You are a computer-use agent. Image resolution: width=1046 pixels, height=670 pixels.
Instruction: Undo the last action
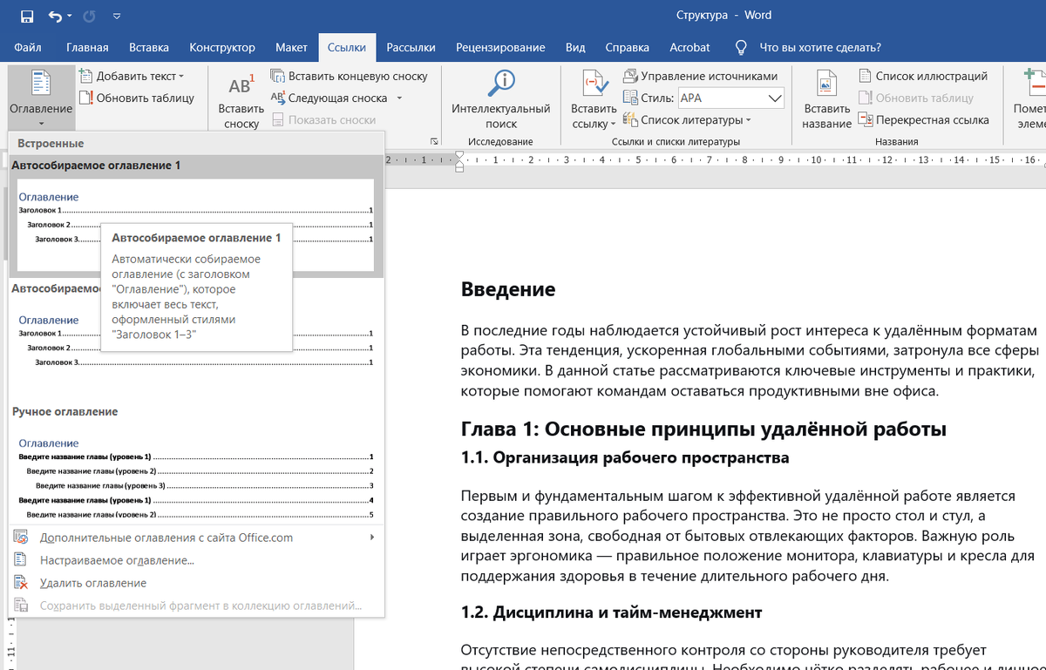coord(55,16)
